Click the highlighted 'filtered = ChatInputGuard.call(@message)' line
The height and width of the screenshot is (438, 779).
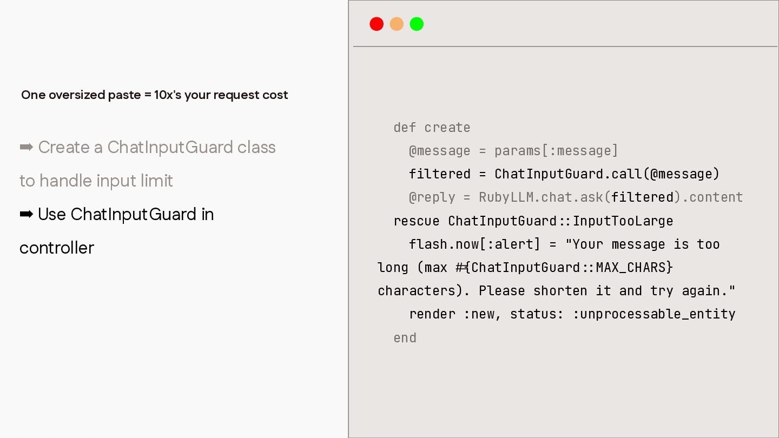pyautogui.click(x=564, y=174)
